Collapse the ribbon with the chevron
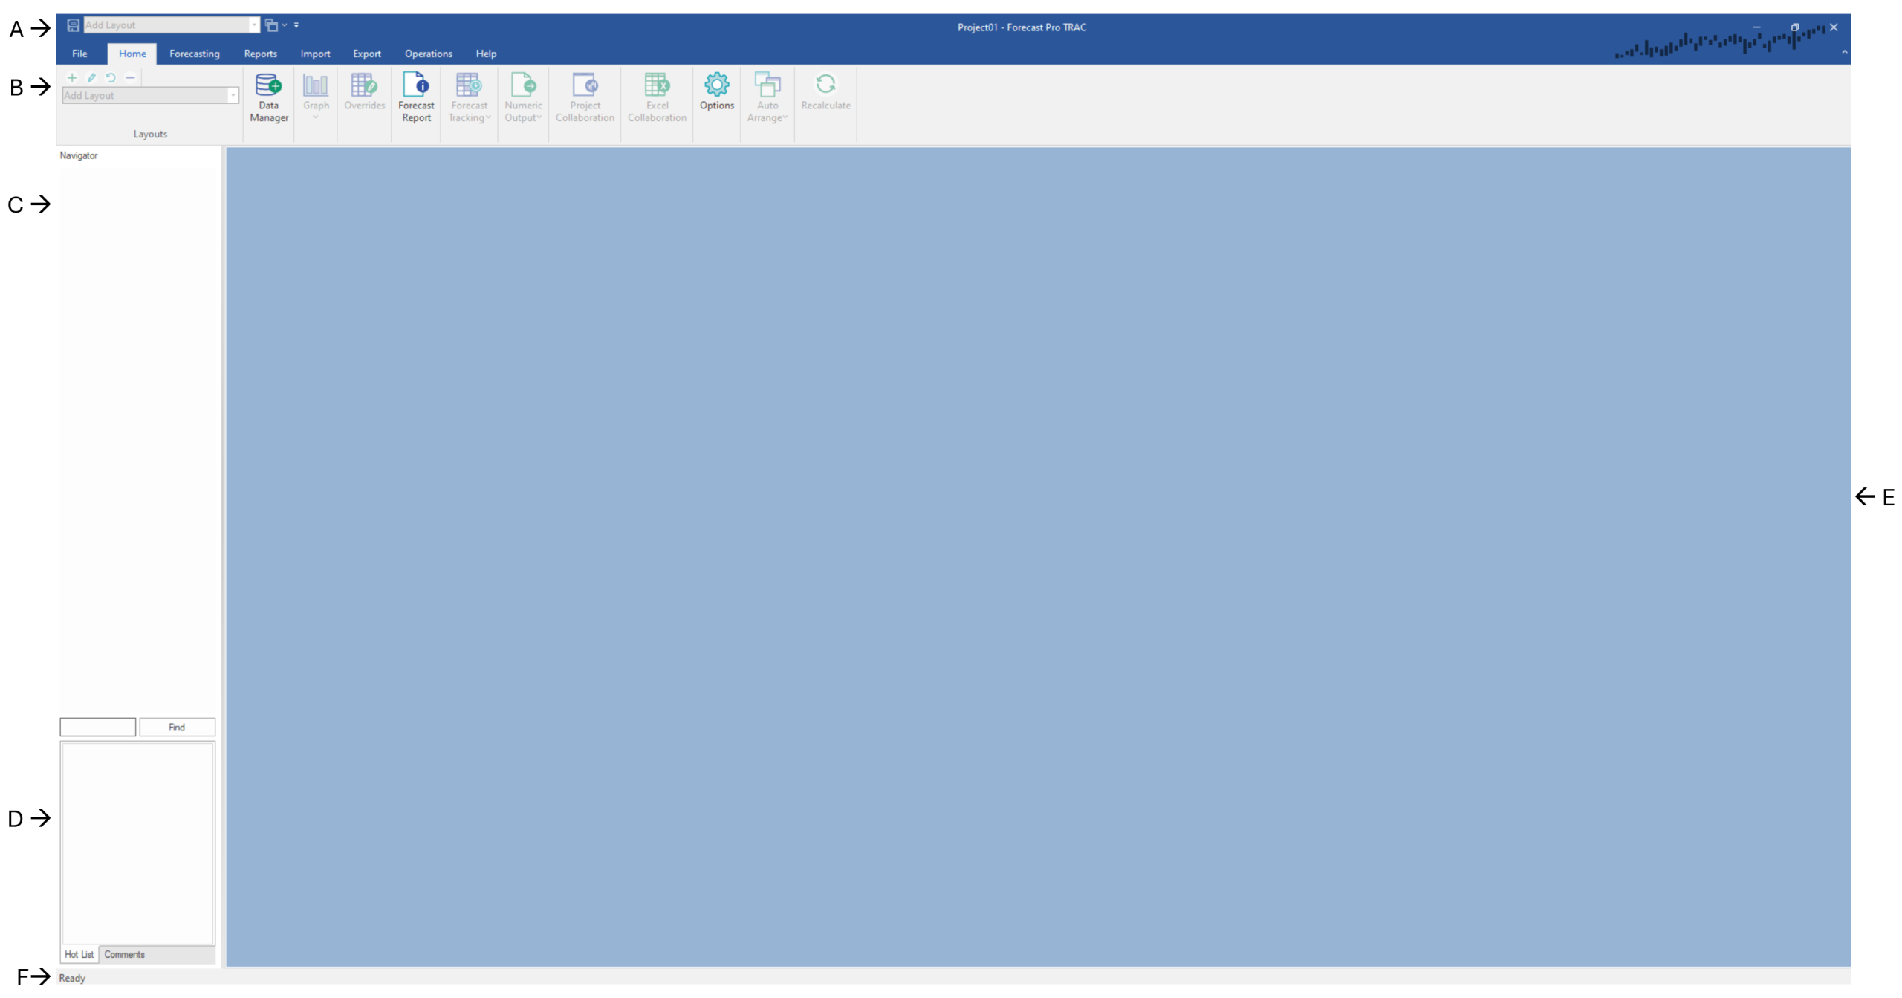The image size is (1902, 998). (1844, 53)
